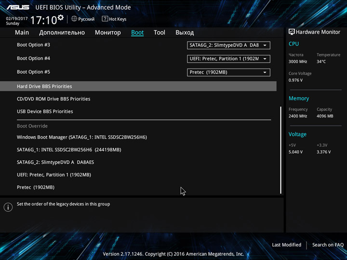Image resolution: width=347 pixels, height=260 pixels.
Task: Click the 0.976 V core voltage value
Action: 295,80
